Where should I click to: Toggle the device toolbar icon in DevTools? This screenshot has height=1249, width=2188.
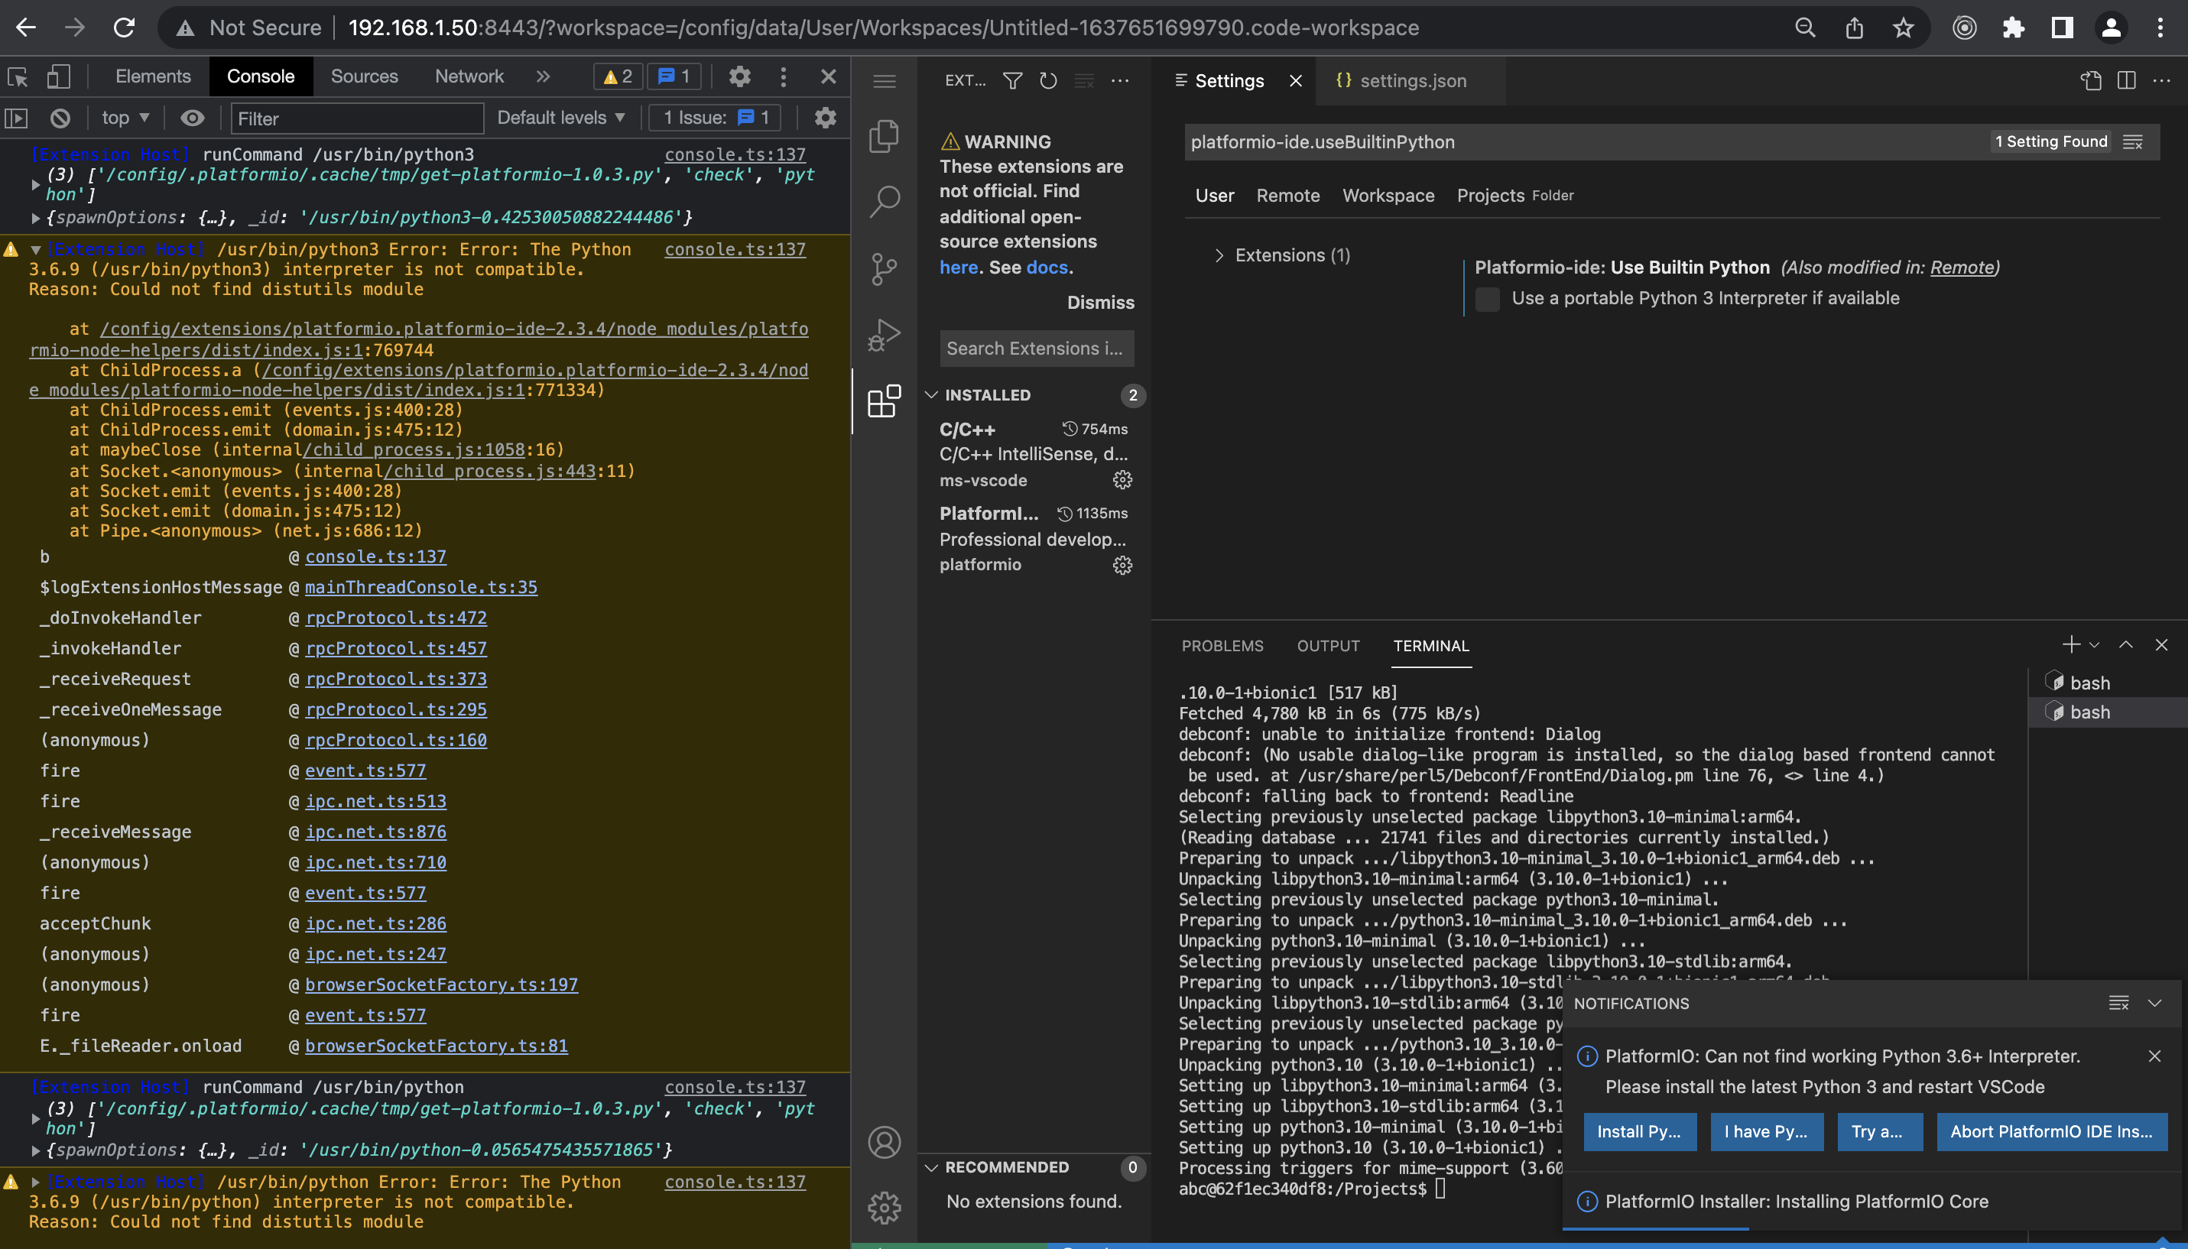point(57,77)
